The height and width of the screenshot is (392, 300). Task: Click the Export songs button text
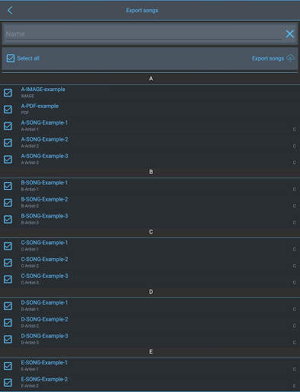pos(268,58)
